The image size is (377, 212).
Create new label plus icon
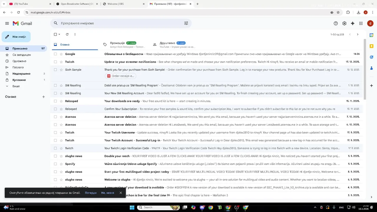point(44,97)
